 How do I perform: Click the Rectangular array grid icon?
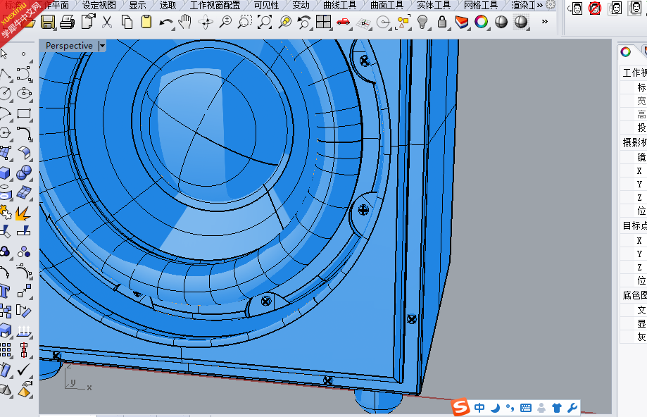pos(6,350)
